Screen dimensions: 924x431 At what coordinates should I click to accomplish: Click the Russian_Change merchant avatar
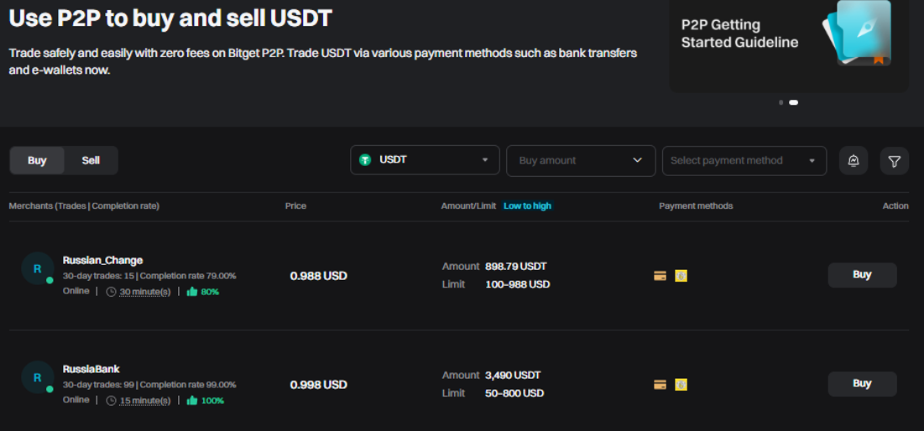37,268
